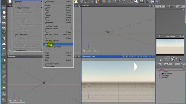Click the spline curve tool icon
The image size is (186, 104).
tap(4, 54)
